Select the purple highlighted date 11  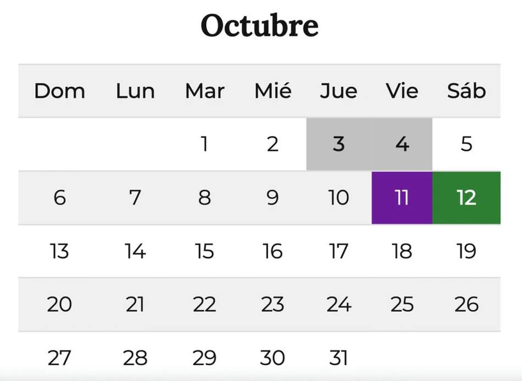click(402, 198)
